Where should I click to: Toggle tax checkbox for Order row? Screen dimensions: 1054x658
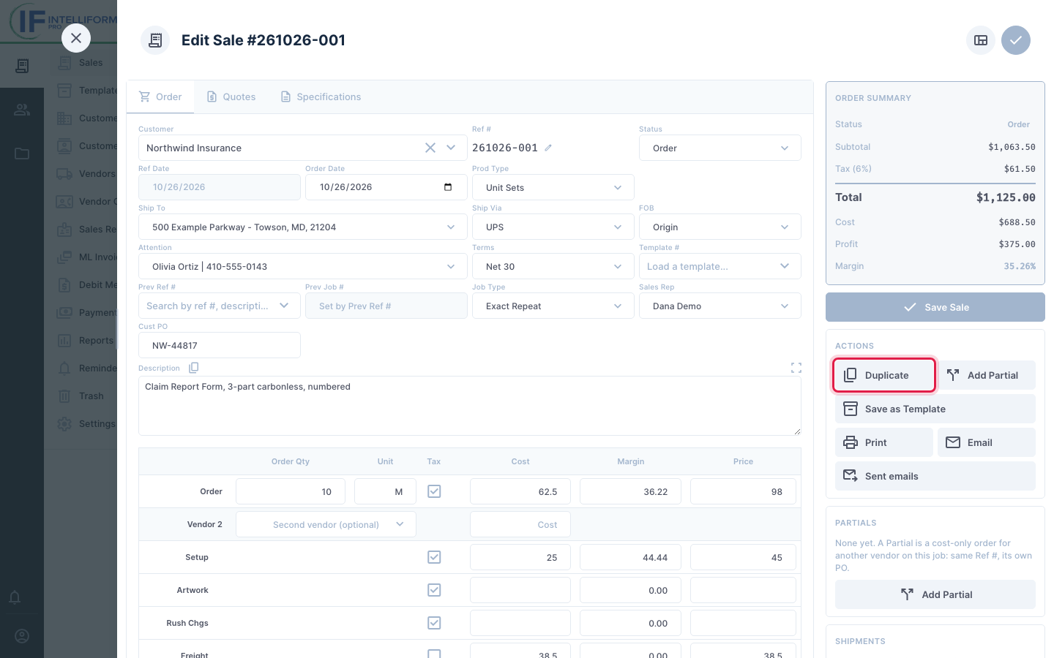click(434, 491)
